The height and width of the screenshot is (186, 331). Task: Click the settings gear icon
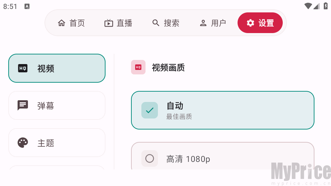250,23
